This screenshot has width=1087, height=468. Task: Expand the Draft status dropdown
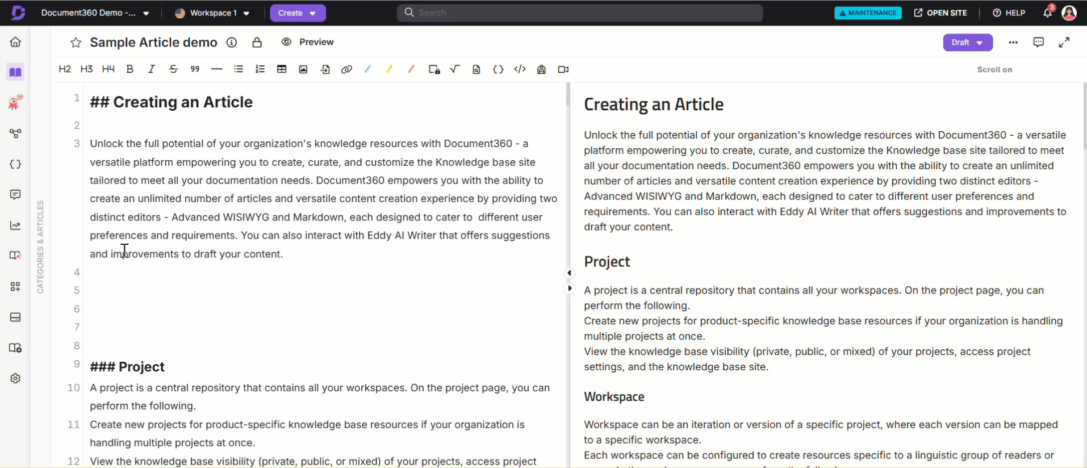pyautogui.click(x=967, y=43)
